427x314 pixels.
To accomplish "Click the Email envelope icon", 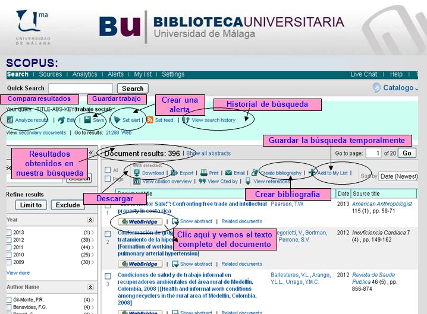I will (228, 173).
